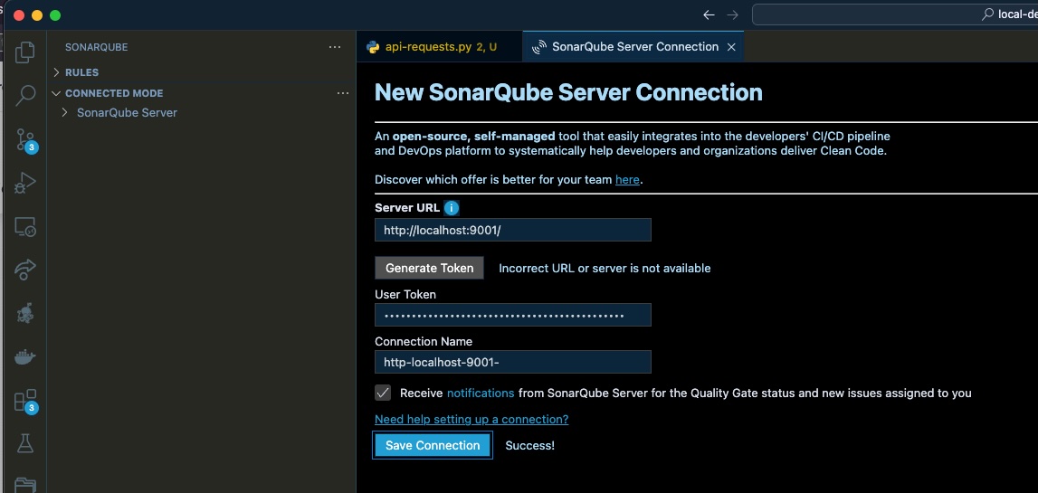Focus the User Token input field
The height and width of the screenshot is (493, 1038).
pyautogui.click(x=513, y=315)
